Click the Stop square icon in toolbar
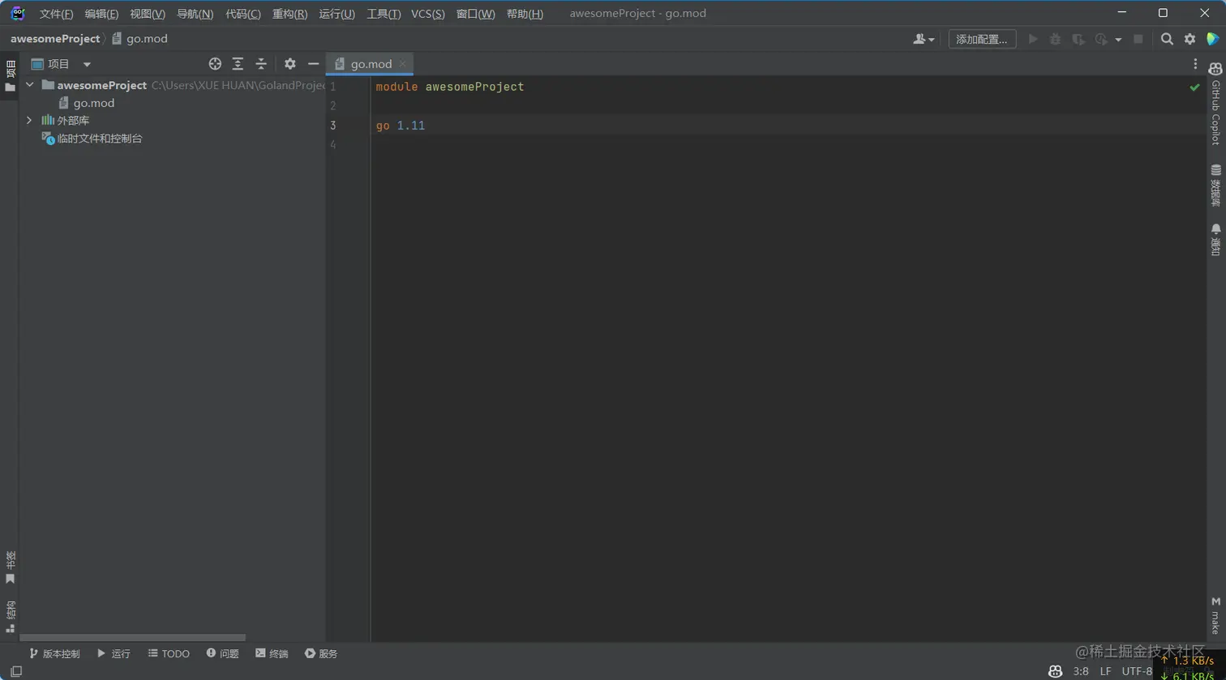 pyautogui.click(x=1138, y=39)
